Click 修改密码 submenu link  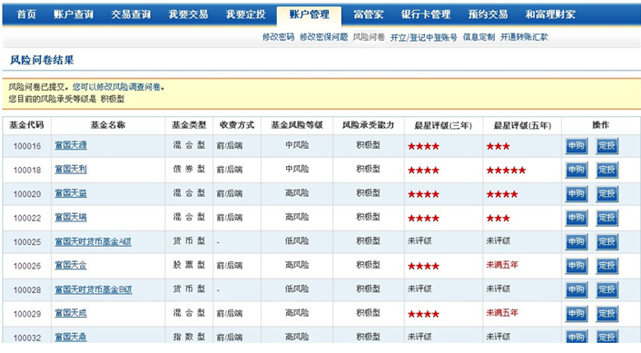click(x=279, y=37)
